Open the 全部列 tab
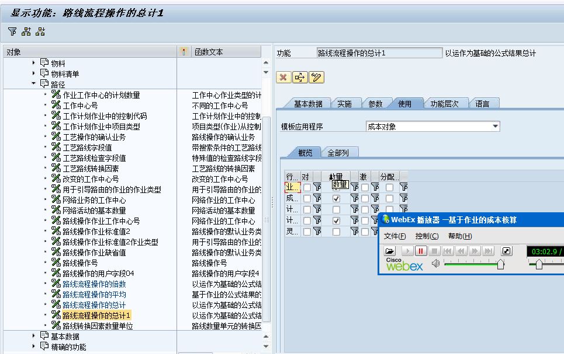Screen dimensions: 564x354 pyautogui.click(x=338, y=153)
